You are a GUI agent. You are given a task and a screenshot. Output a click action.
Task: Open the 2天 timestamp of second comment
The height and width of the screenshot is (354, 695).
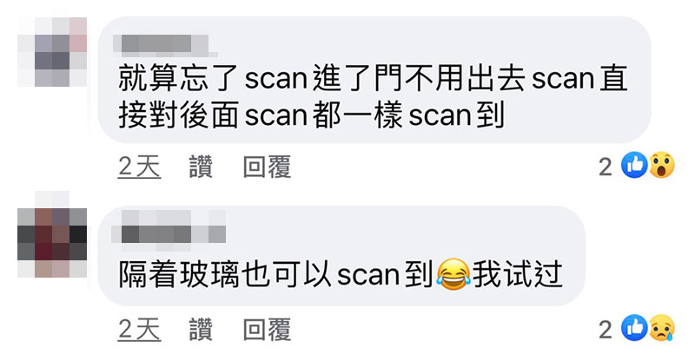click(139, 330)
